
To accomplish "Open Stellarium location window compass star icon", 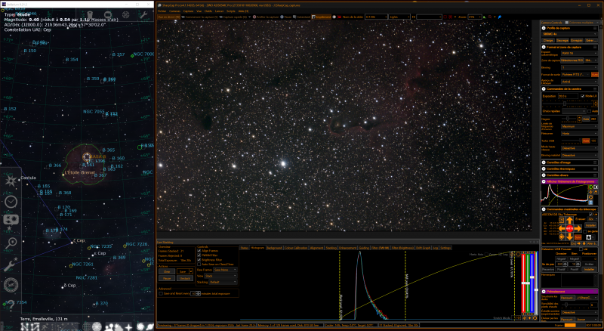I will pos(11,181).
